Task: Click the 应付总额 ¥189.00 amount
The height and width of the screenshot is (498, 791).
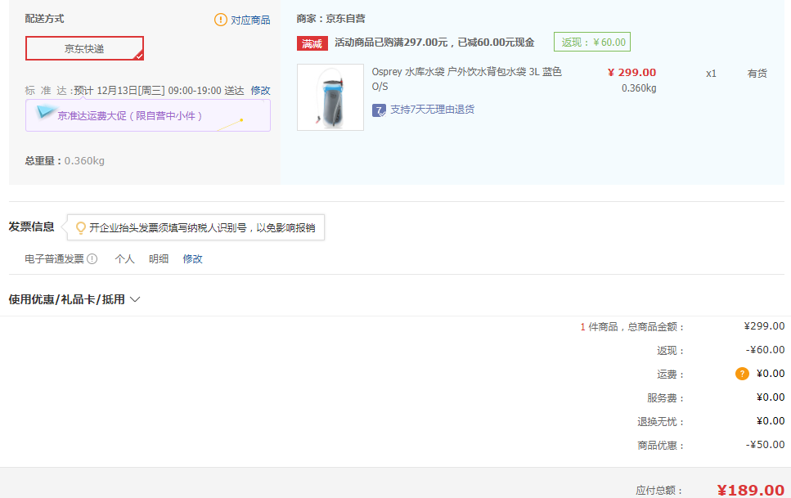Action: coord(751,490)
